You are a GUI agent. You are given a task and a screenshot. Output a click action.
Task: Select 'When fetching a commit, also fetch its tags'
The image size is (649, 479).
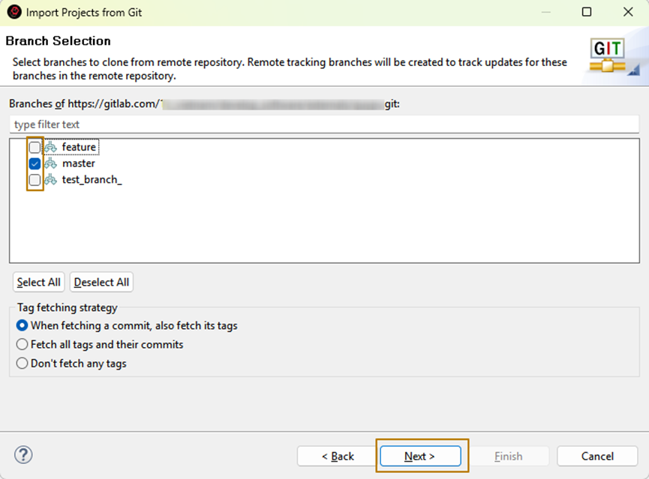click(x=23, y=326)
